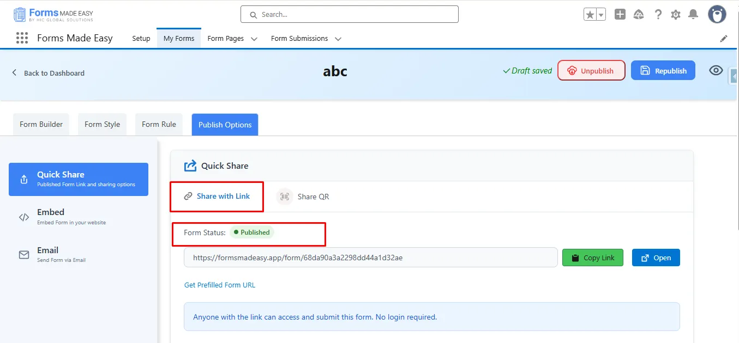Expand the collapsed side panel arrow
Image resolution: width=739 pixels, height=343 pixels.
coord(734,76)
